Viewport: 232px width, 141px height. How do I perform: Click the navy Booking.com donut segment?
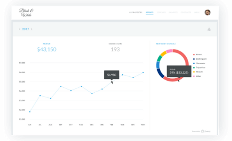pos(161,73)
